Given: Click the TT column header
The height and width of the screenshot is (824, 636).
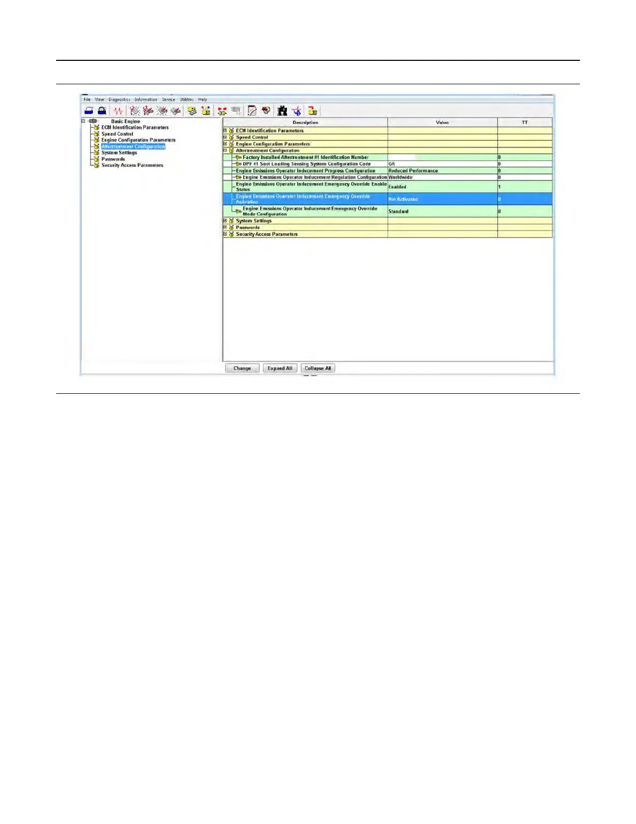Looking at the screenshot, I should coord(525,122).
